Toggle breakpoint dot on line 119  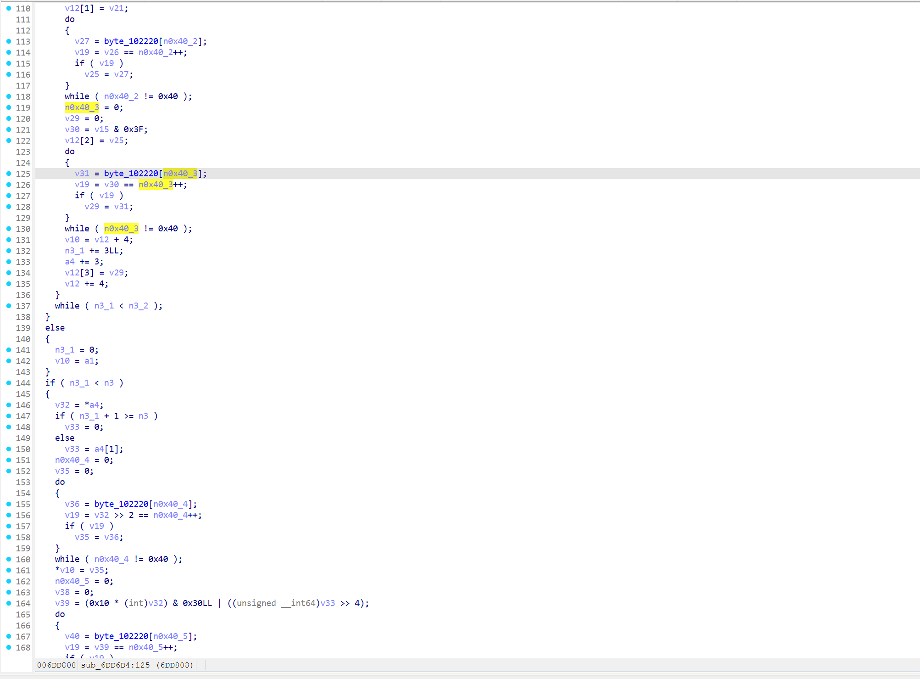click(8, 107)
